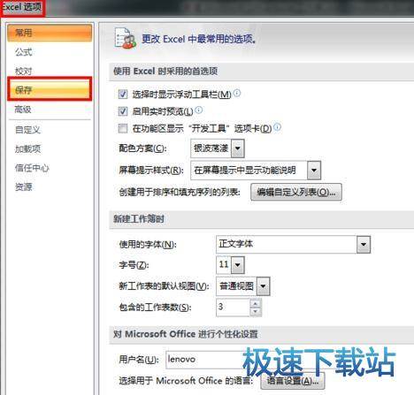414x395 pixels.
Task: Expand the 屏幕提示样式 dropdown
Action: 314,171
